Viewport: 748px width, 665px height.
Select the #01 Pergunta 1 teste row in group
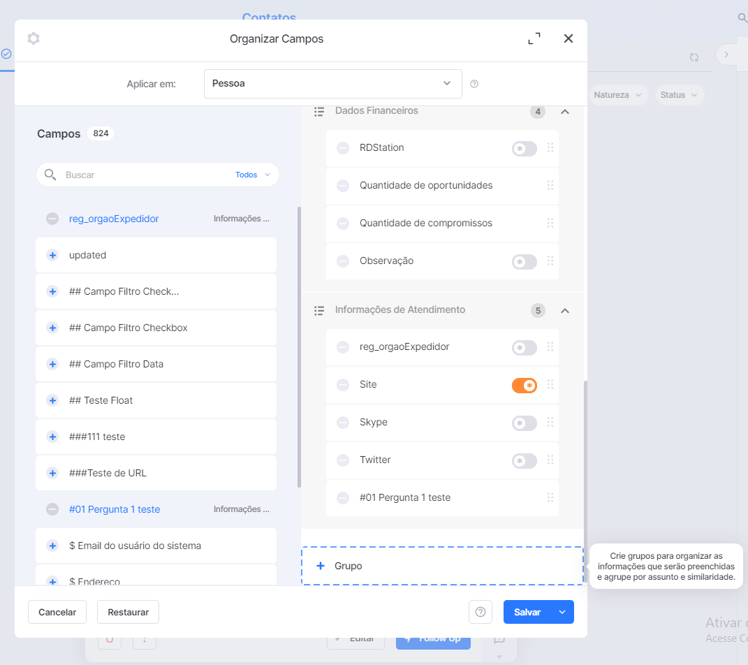coord(442,497)
